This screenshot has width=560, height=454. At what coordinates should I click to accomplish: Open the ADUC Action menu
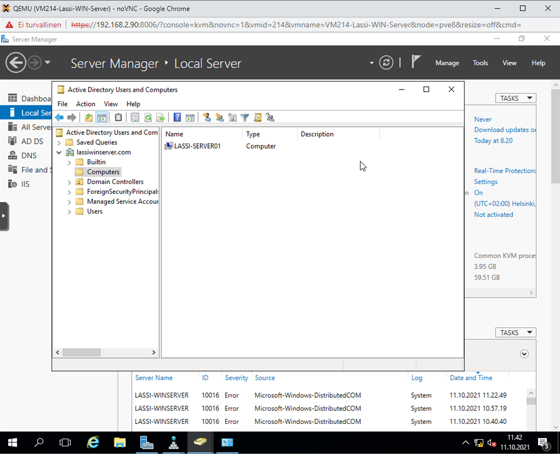pos(86,104)
